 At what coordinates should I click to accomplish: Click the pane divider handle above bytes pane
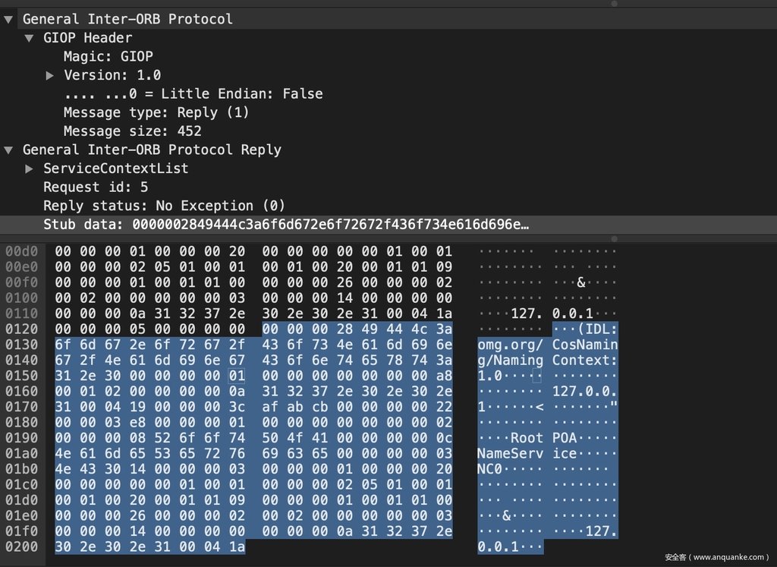[614, 238]
